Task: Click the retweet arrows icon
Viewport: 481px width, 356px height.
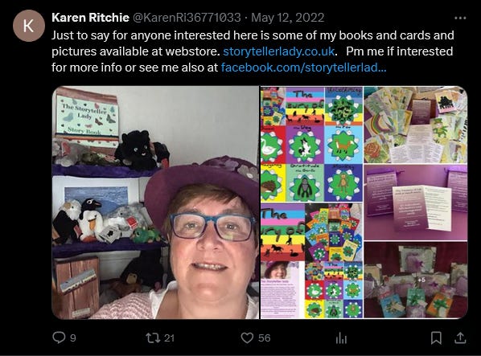Action: [153, 338]
